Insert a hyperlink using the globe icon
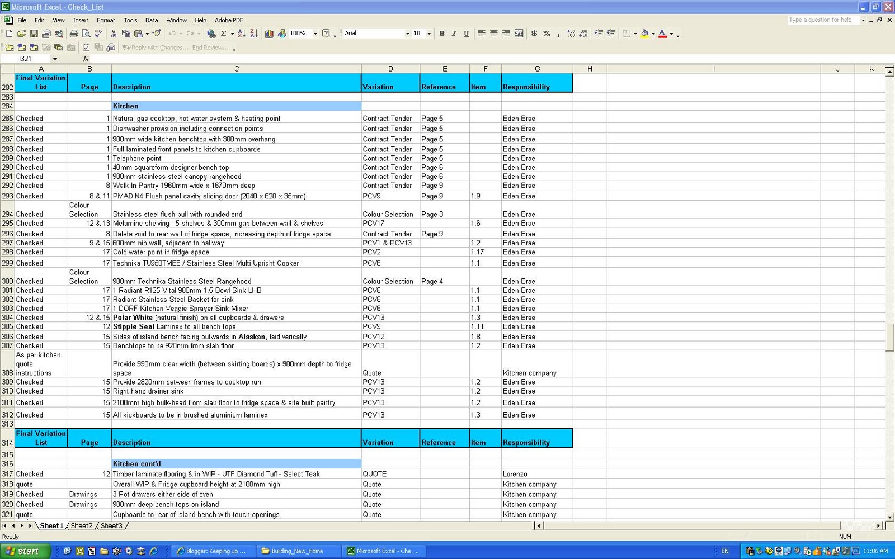The width and height of the screenshot is (895, 559). tap(211, 34)
